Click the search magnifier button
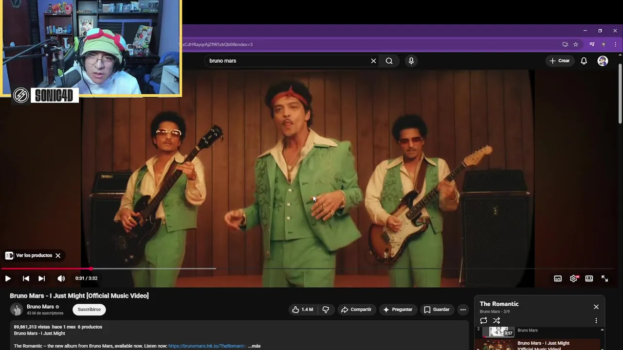 point(389,61)
